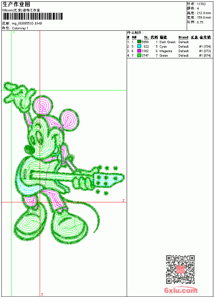Click sequin value #1 (373)

click(x=205, y=51)
